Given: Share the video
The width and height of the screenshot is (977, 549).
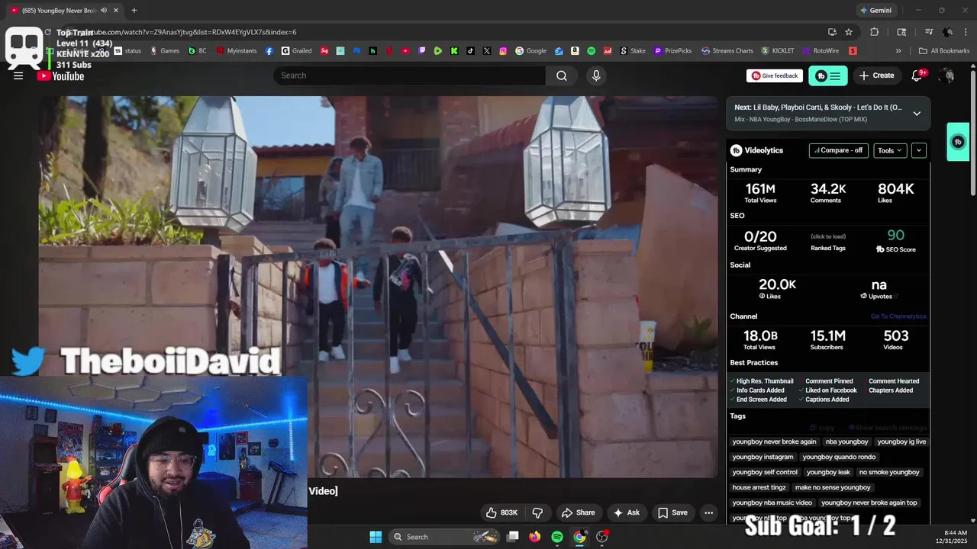Looking at the screenshot, I should (x=578, y=512).
